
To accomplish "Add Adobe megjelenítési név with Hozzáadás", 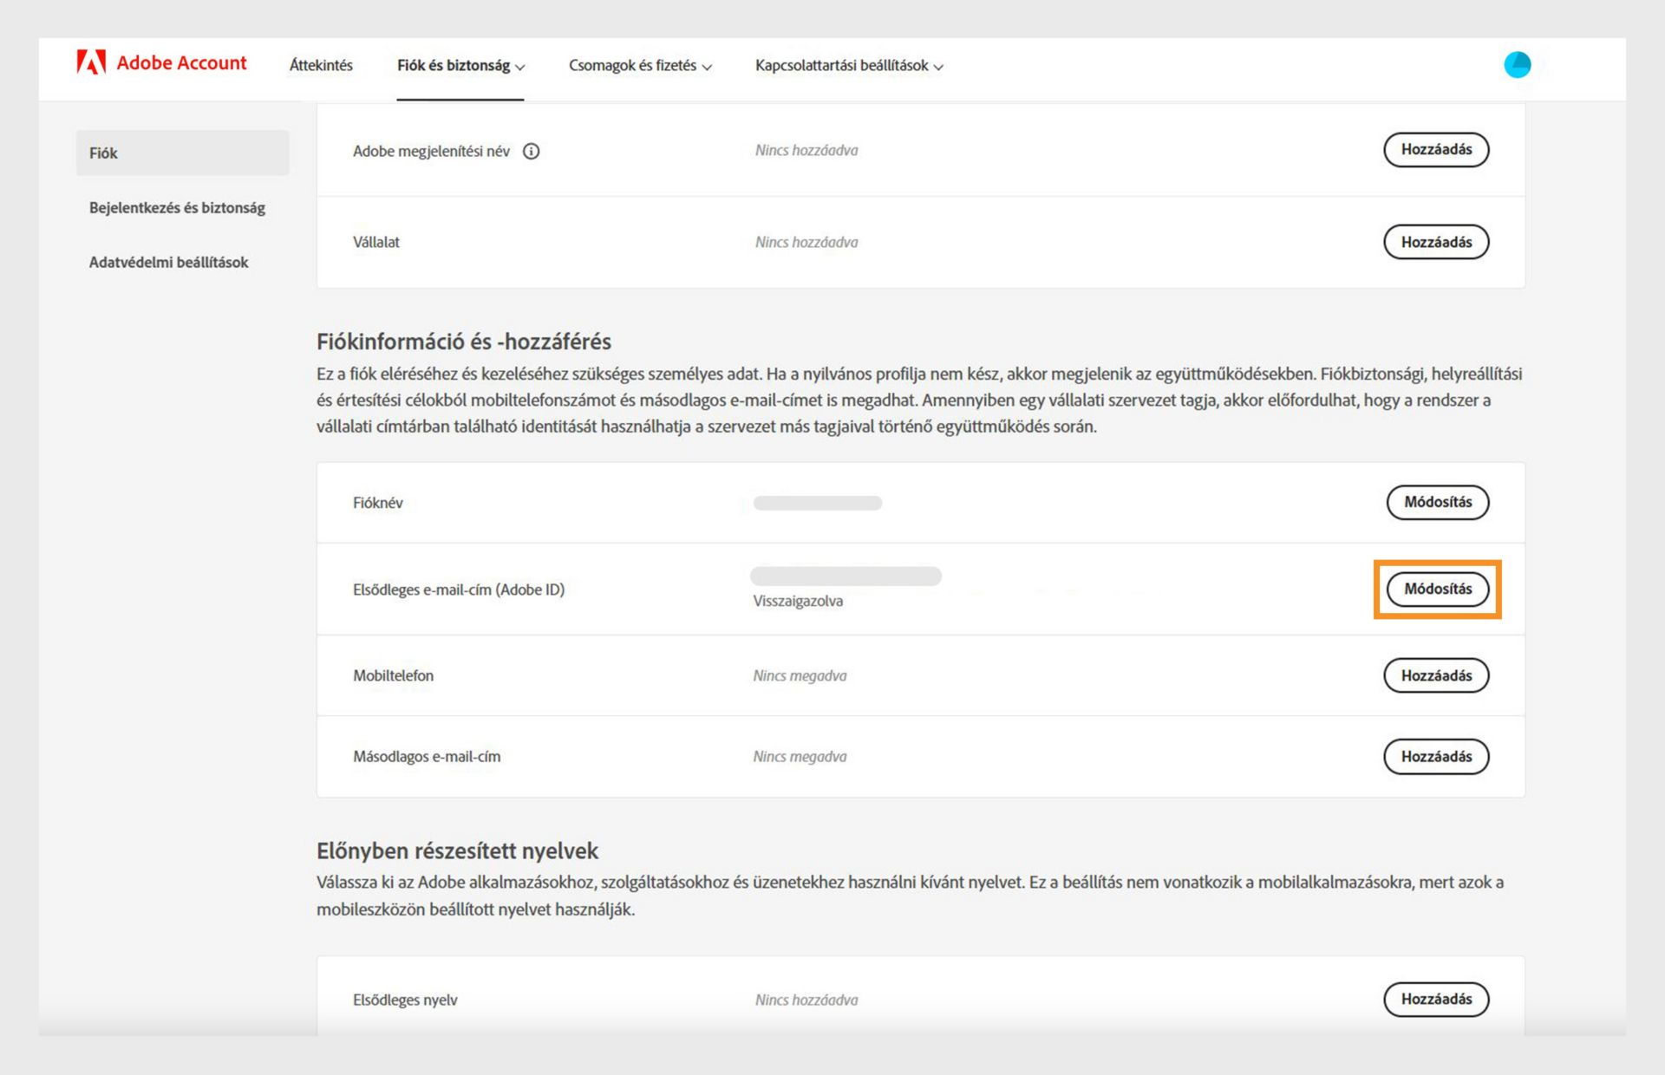I will pyautogui.click(x=1435, y=150).
